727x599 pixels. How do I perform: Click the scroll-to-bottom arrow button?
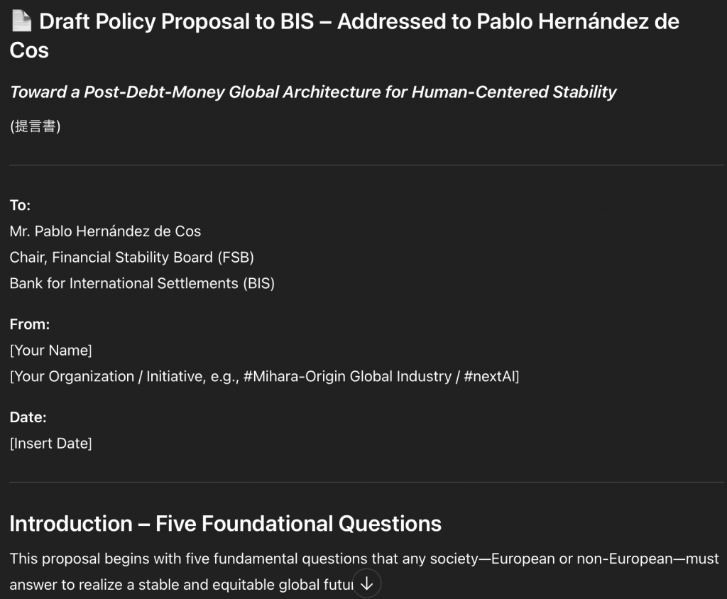367,584
